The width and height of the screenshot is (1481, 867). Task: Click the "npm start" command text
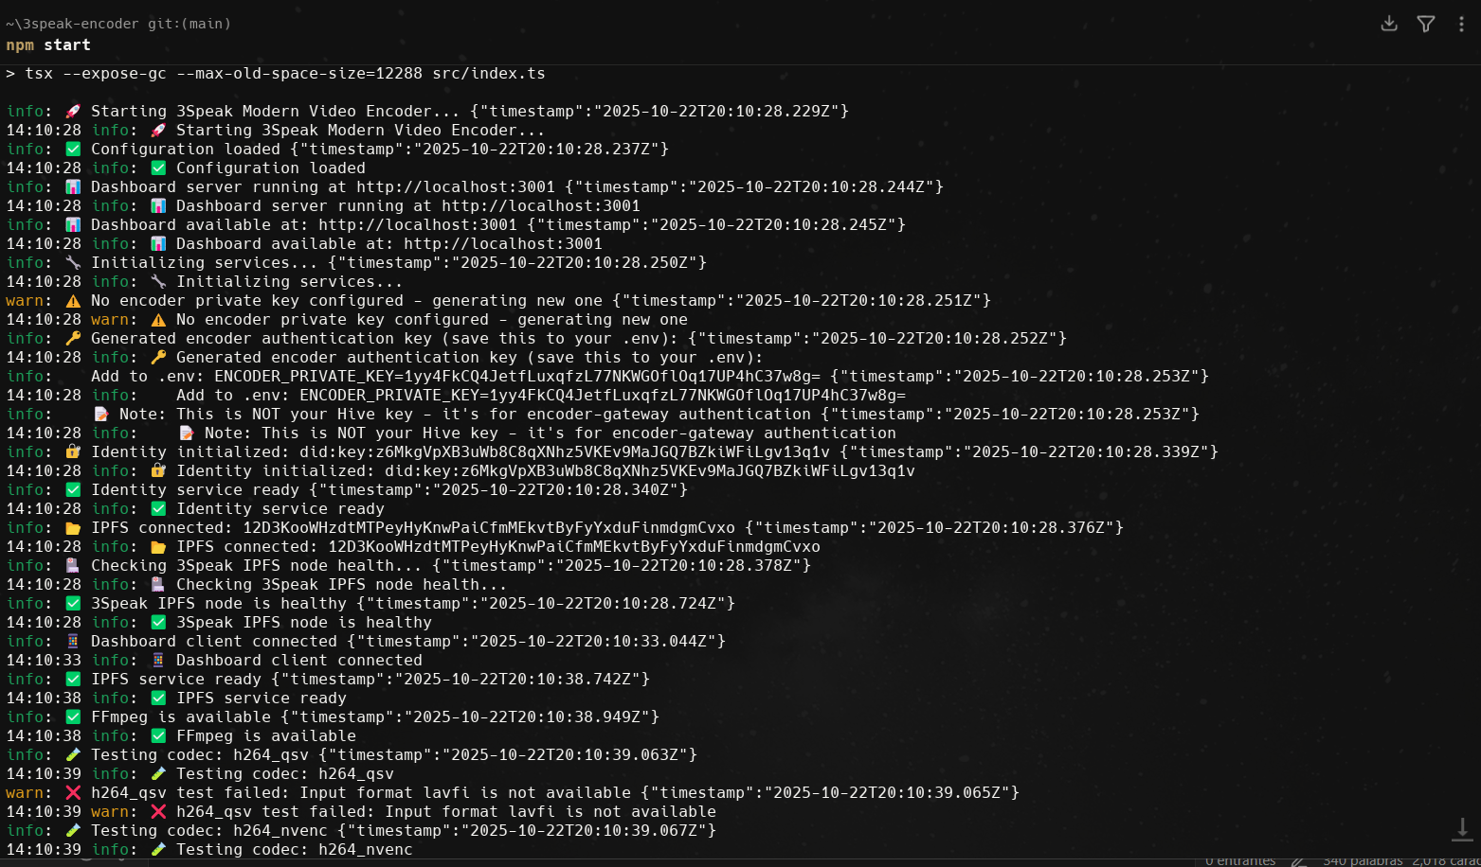tap(48, 45)
